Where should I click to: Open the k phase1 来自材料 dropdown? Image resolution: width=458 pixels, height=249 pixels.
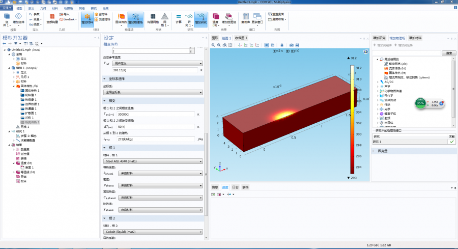(160, 173)
